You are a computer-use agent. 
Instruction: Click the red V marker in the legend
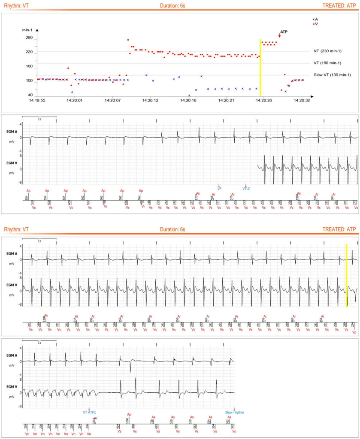coord(314,24)
